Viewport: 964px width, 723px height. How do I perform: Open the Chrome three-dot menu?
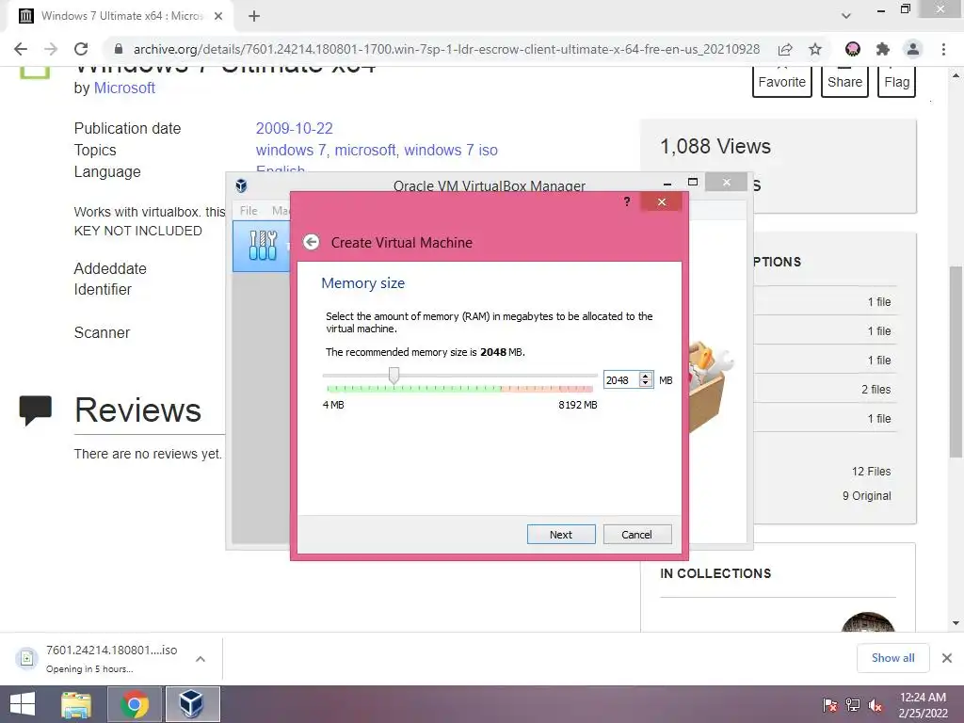pyautogui.click(x=943, y=49)
